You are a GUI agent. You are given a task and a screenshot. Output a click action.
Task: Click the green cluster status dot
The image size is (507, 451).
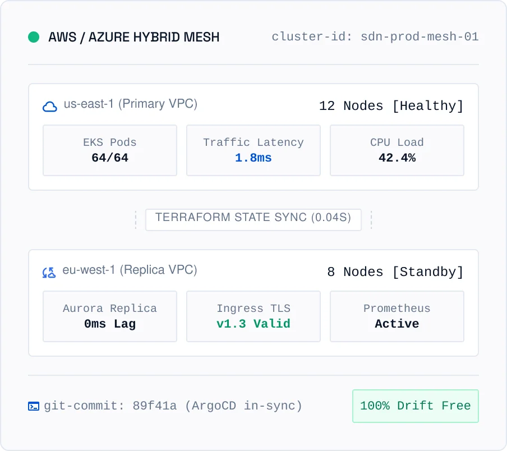pos(34,37)
